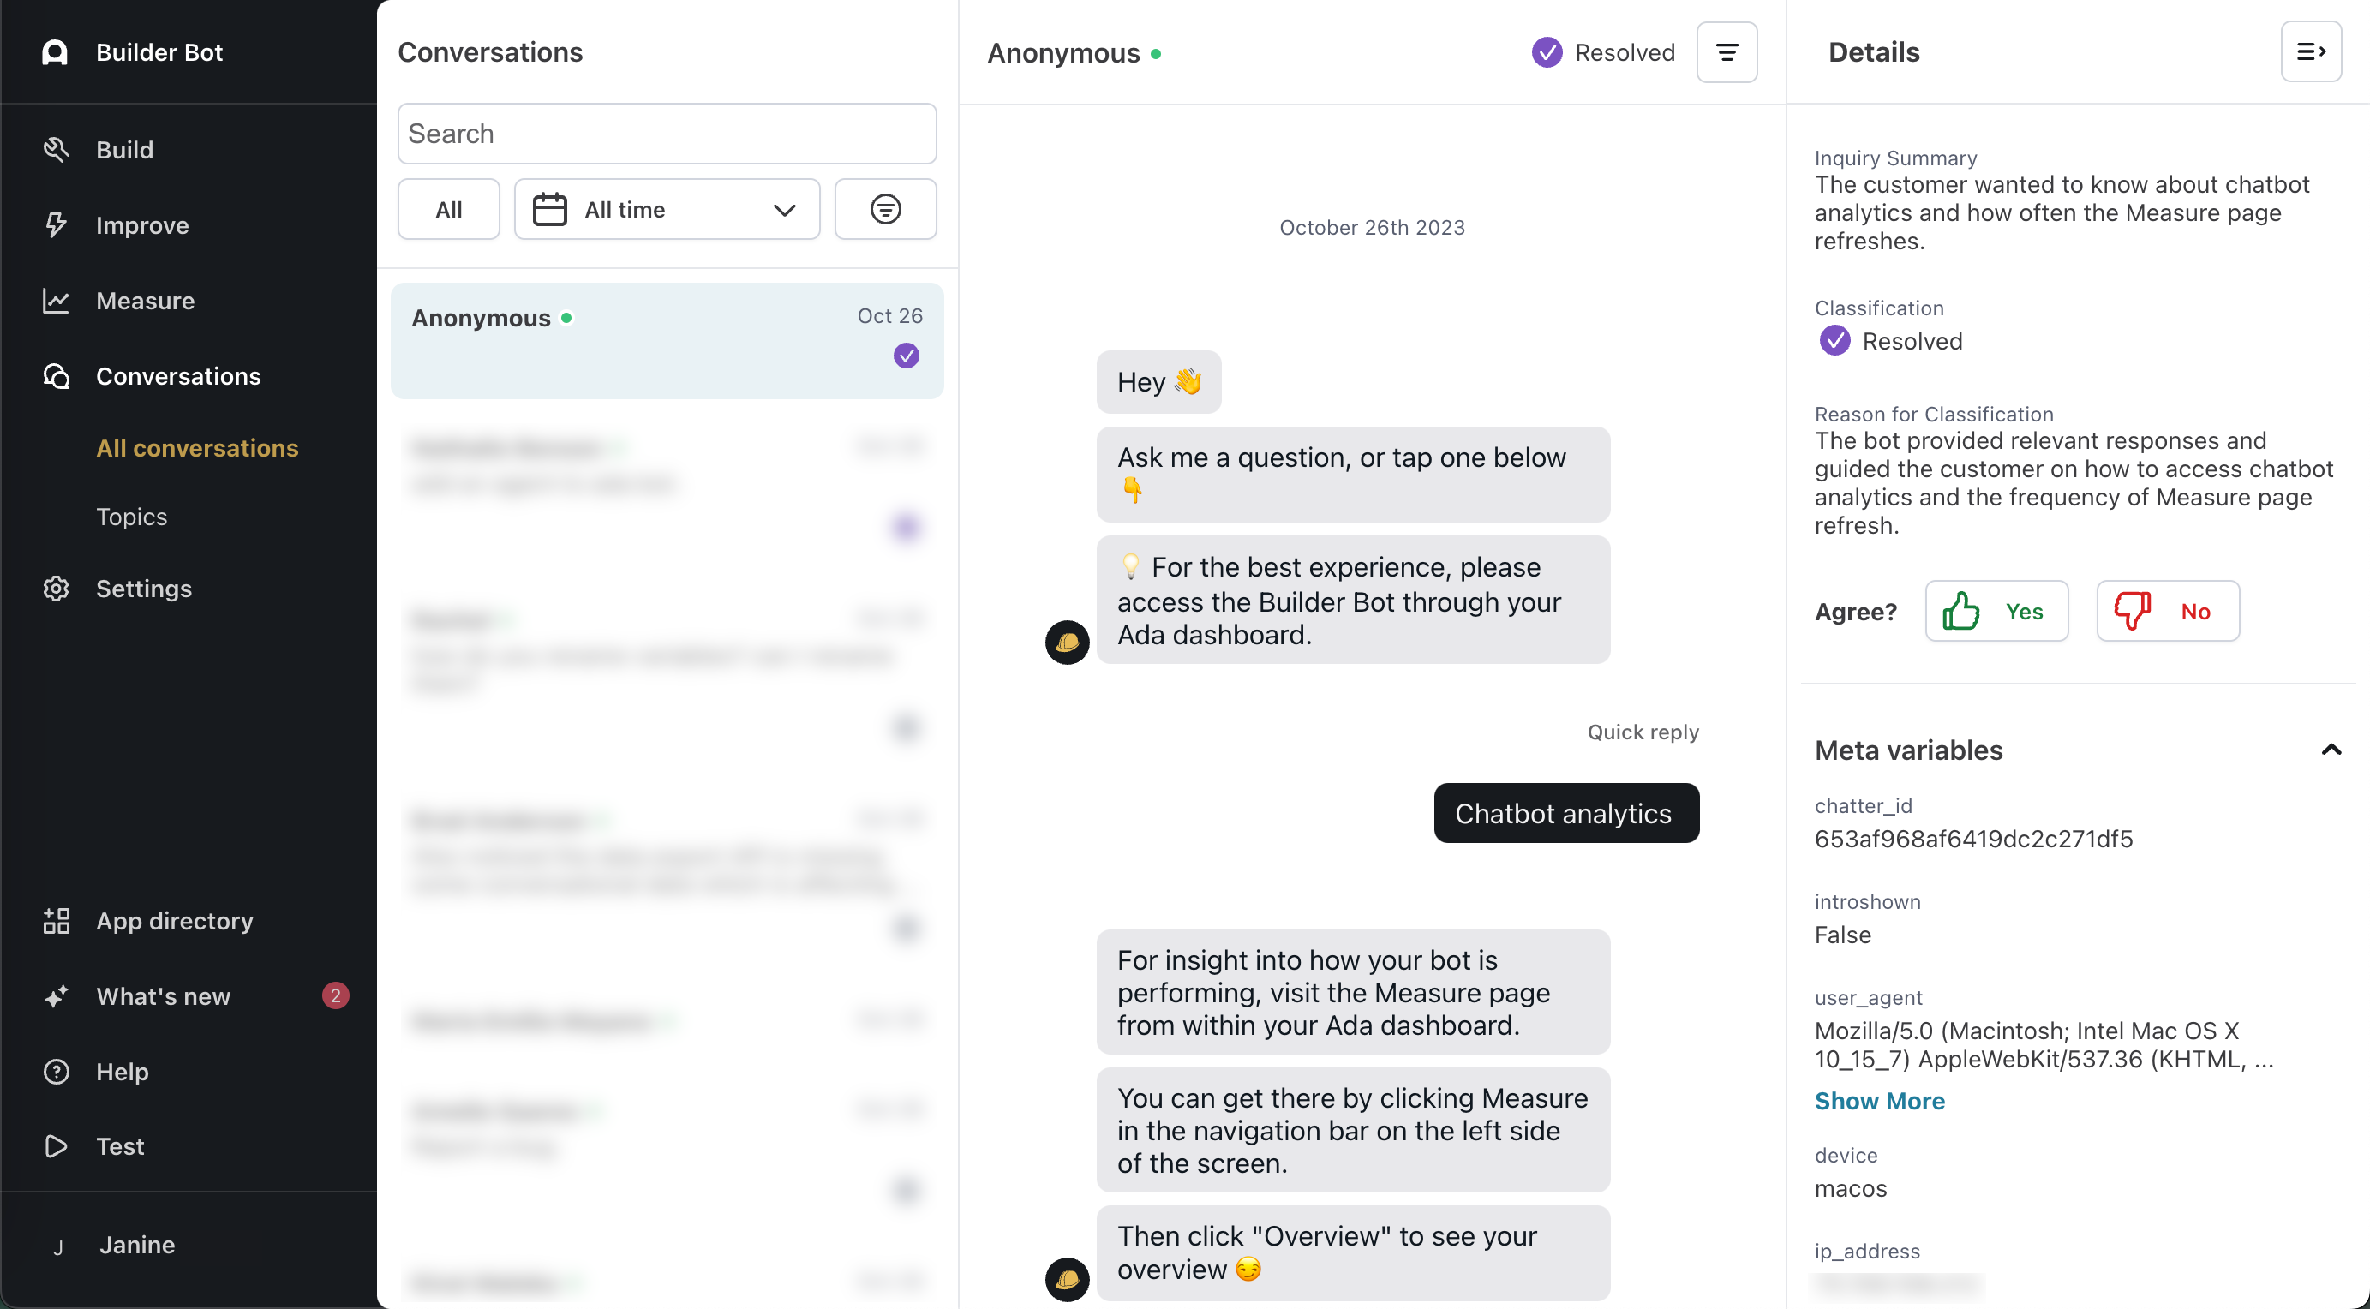Image resolution: width=2370 pixels, height=1309 pixels.
Task: Open the Help section
Action: [x=123, y=1071]
